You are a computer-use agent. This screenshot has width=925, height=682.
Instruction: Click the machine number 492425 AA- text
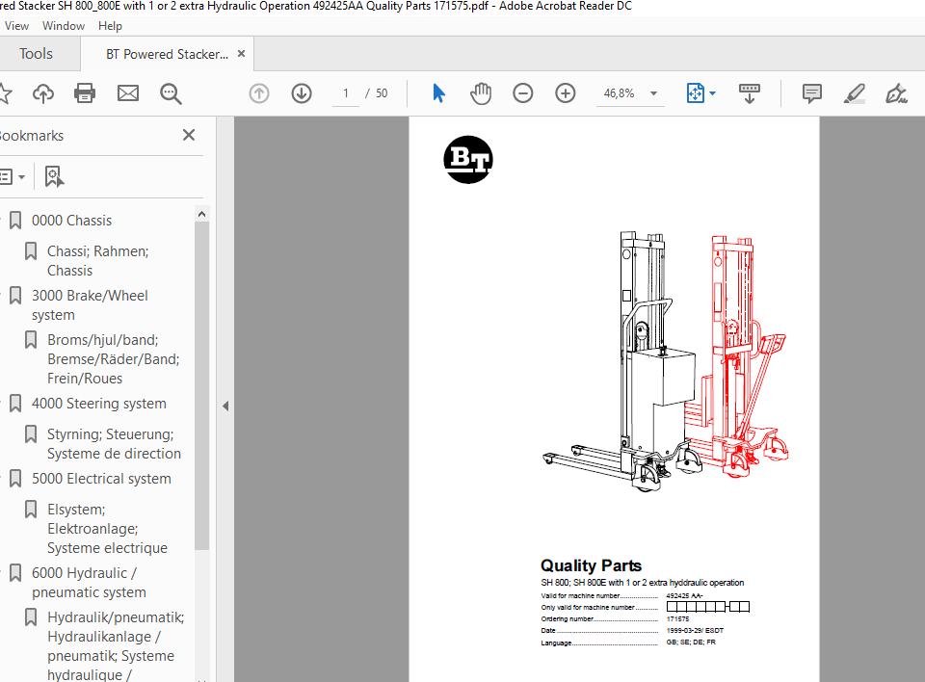pyautogui.click(x=684, y=596)
